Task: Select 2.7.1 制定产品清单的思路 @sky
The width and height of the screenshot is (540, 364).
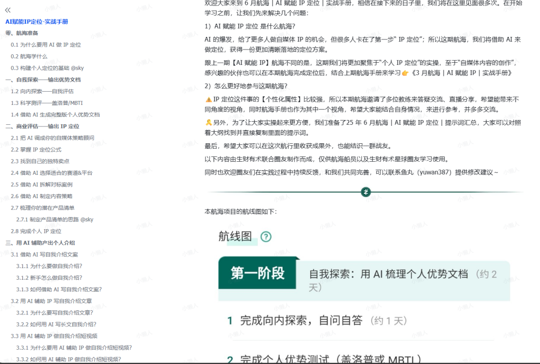Action: [x=55, y=220]
